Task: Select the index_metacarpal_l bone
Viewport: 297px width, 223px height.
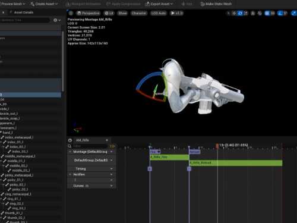Action: (19, 137)
